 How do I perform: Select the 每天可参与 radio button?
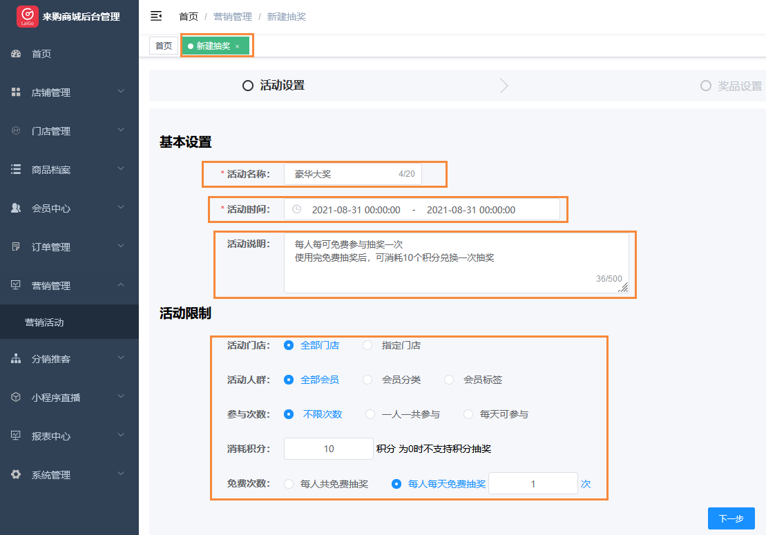coord(468,414)
